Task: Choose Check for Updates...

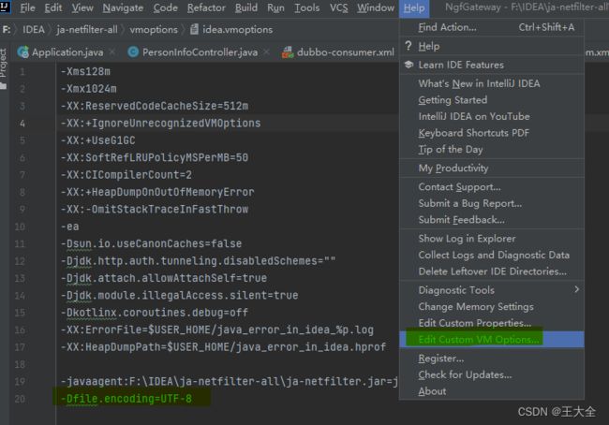Action: point(492,375)
